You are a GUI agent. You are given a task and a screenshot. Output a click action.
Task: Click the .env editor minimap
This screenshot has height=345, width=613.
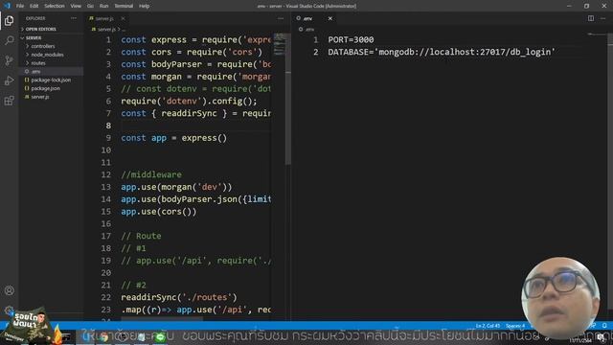(596, 35)
